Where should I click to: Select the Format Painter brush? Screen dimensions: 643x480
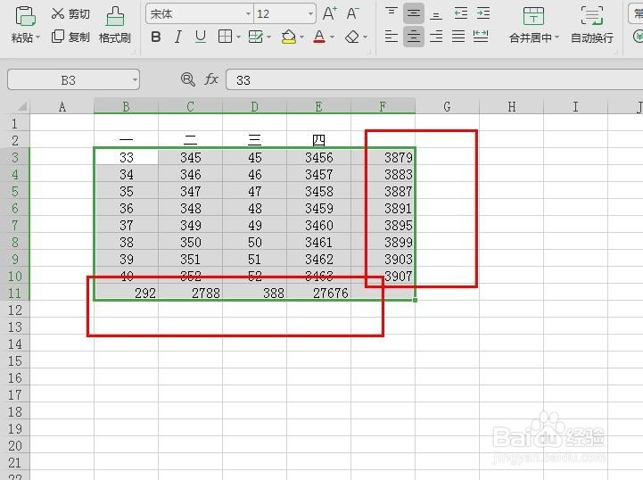115,16
